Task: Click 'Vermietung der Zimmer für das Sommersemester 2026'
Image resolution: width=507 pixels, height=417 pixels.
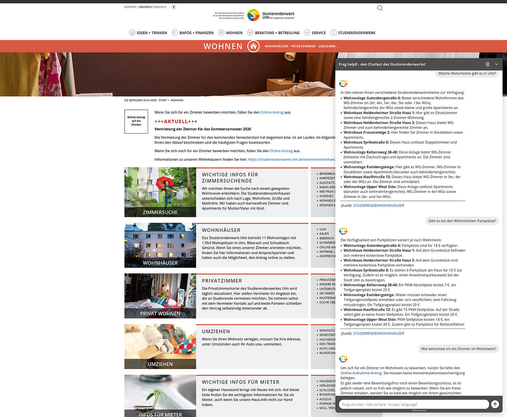Action: [203, 129]
